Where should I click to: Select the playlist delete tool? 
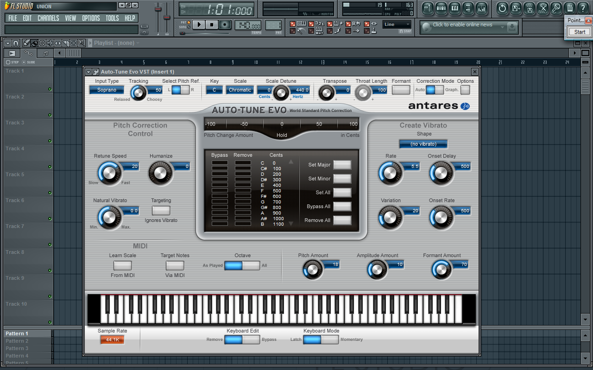pos(42,43)
